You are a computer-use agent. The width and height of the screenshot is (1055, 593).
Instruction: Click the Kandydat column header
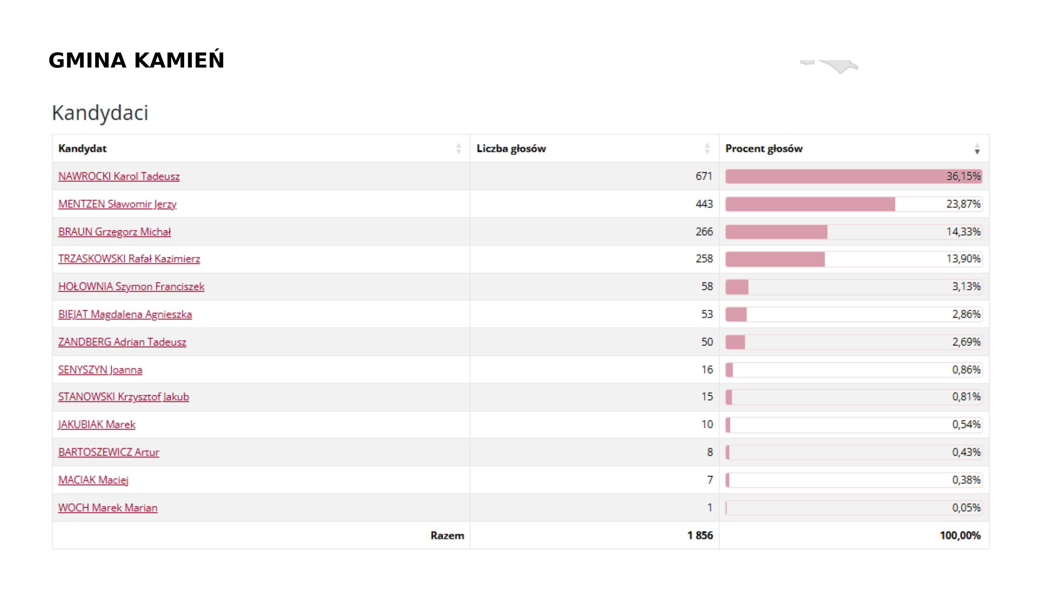tap(82, 149)
